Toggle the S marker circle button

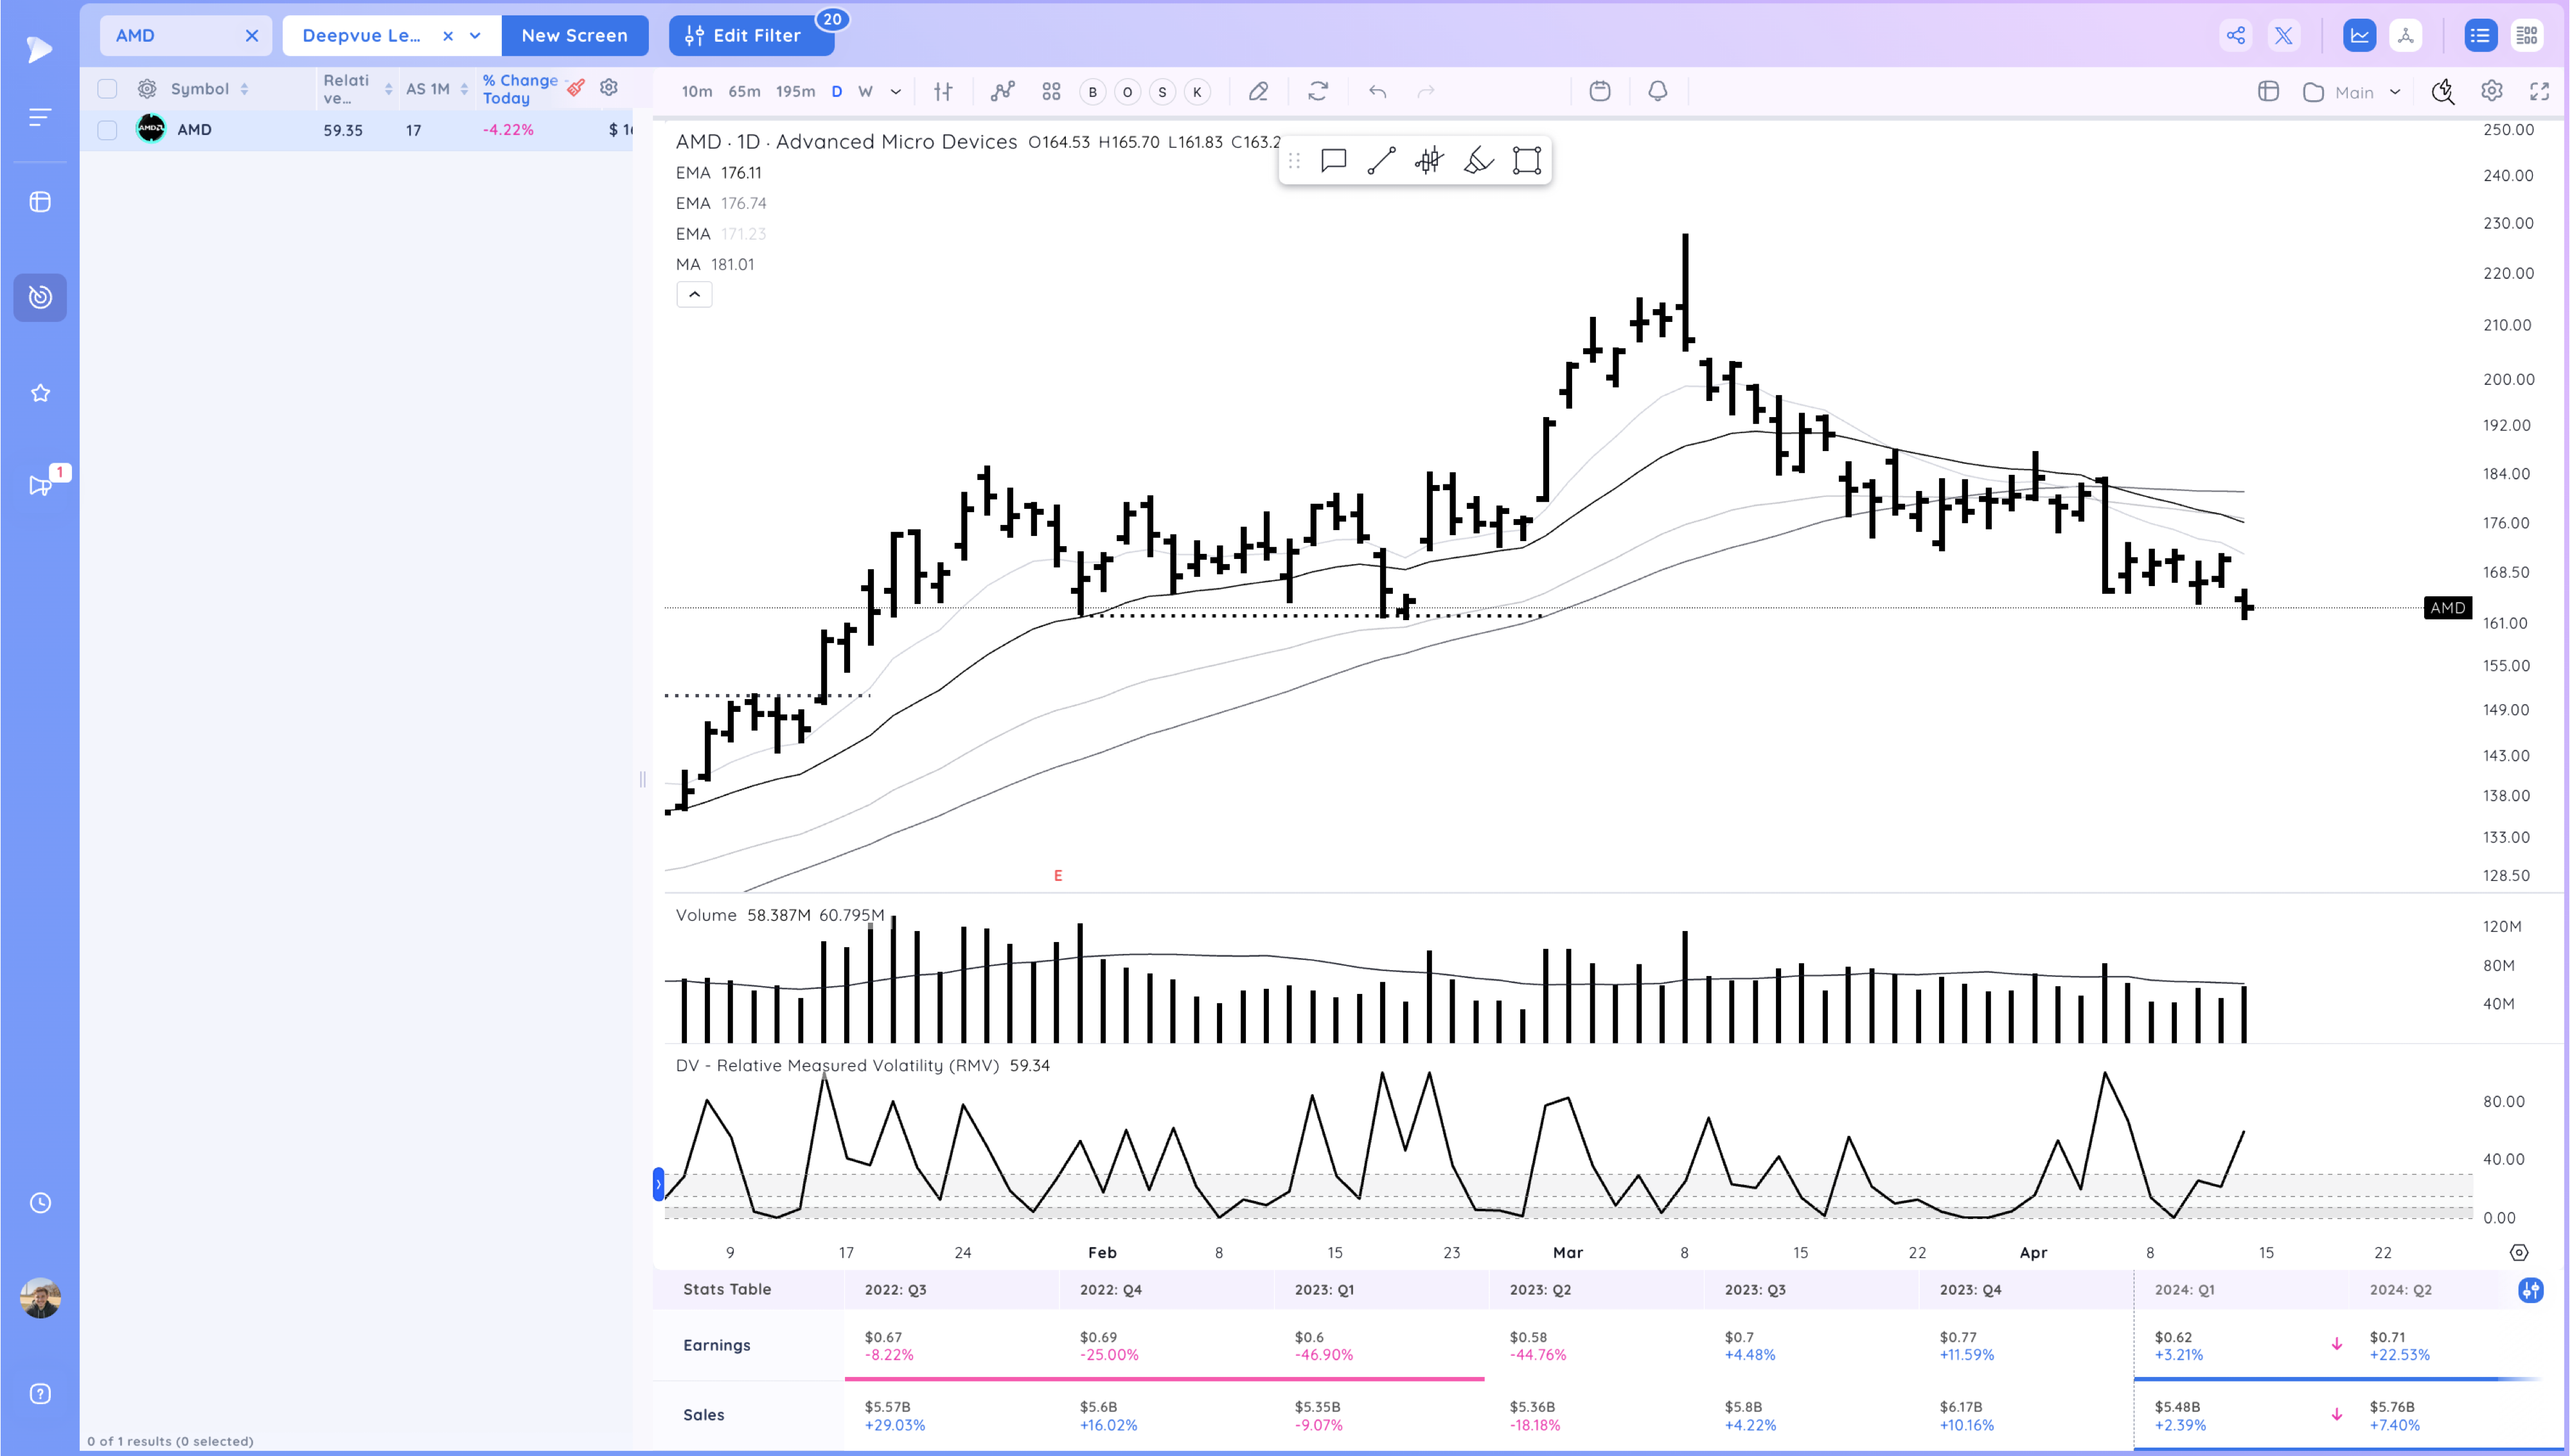point(1162,92)
